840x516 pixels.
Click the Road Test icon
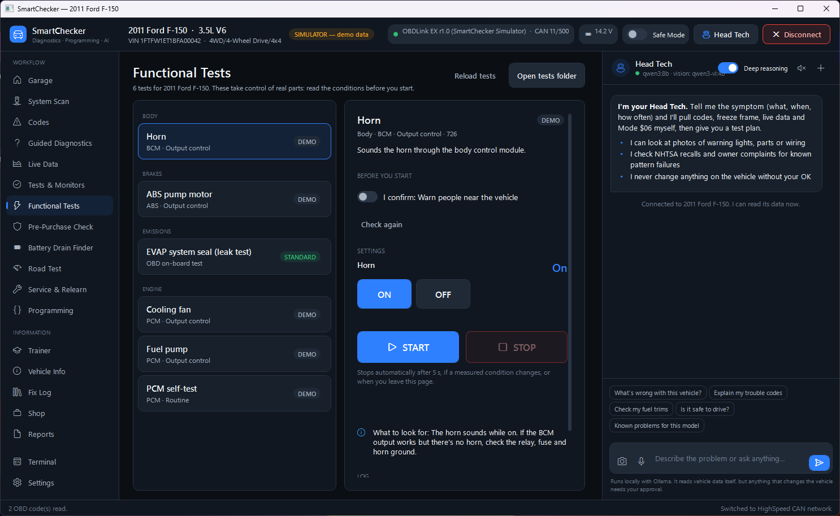[18, 268]
